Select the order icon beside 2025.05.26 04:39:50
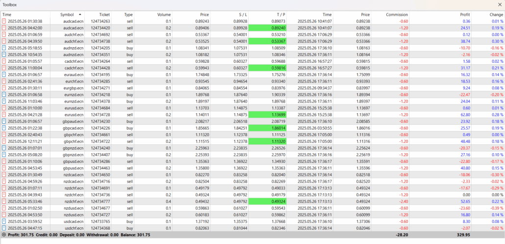505x244 pixels. pyautogui.click(x=4, y=41)
